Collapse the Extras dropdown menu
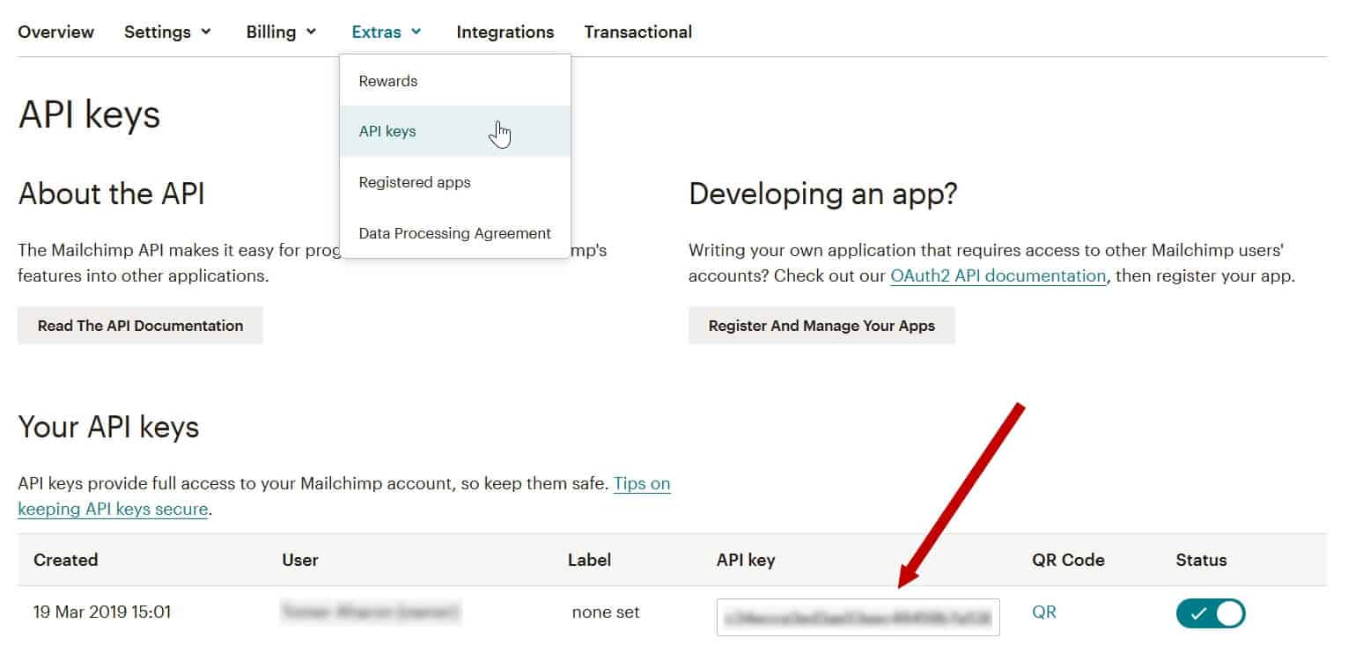Image resolution: width=1348 pixels, height=653 pixels. tap(387, 32)
